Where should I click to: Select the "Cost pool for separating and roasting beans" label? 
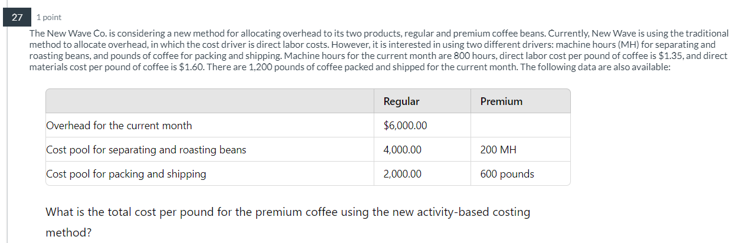146,150
